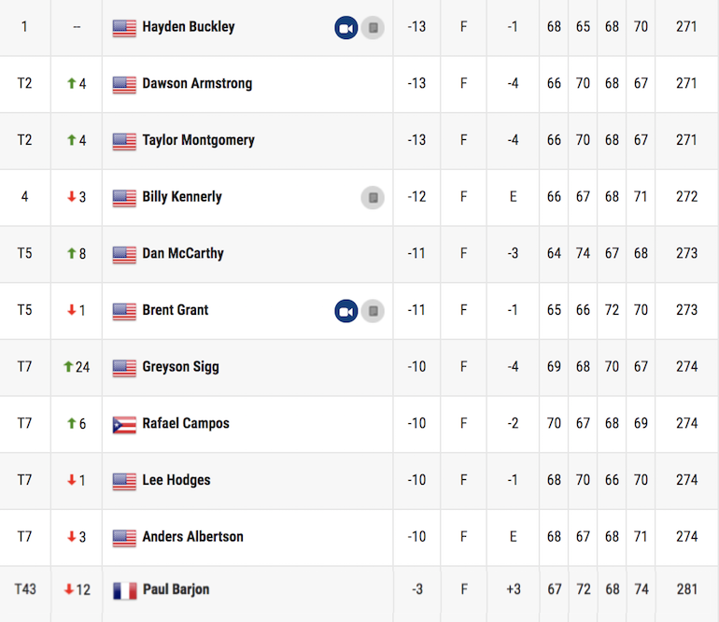Click Greyson Sigg's green up arrow
Image resolution: width=719 pixels, height=622 pixels.
[x=68, y=366]
